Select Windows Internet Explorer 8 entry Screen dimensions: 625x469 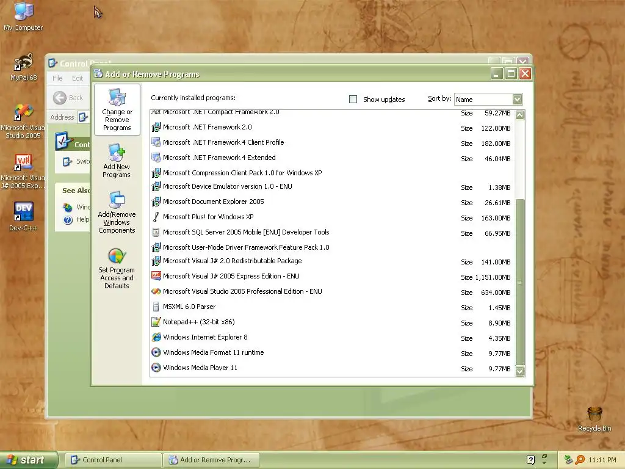click(333, 337)
